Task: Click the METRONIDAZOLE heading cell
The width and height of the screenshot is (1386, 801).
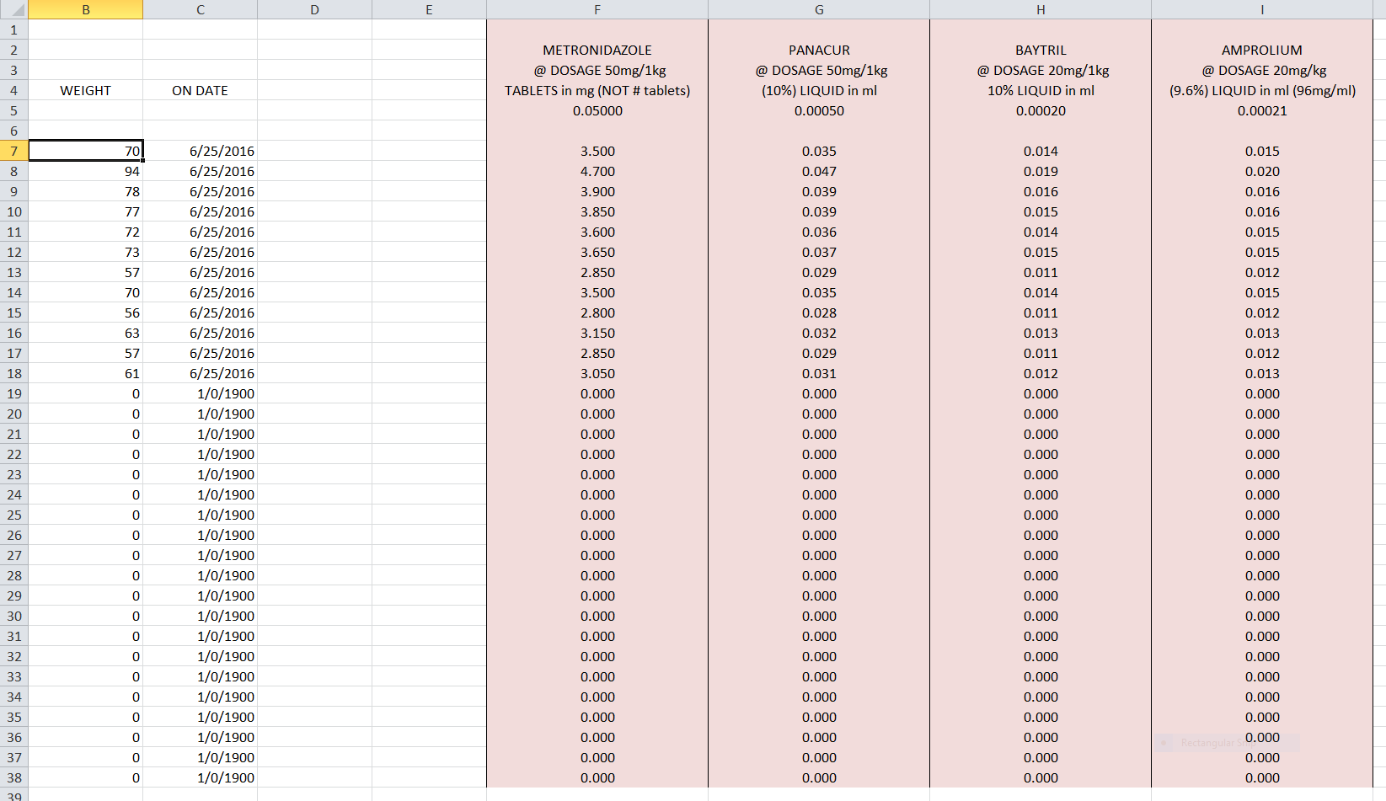Action: [x=597, y=50]
